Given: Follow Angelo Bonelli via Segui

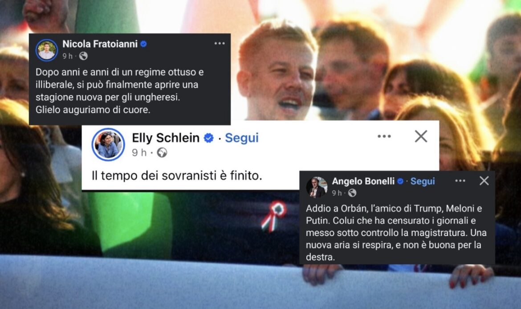Looking at the screenshot, I should [422, 181].
